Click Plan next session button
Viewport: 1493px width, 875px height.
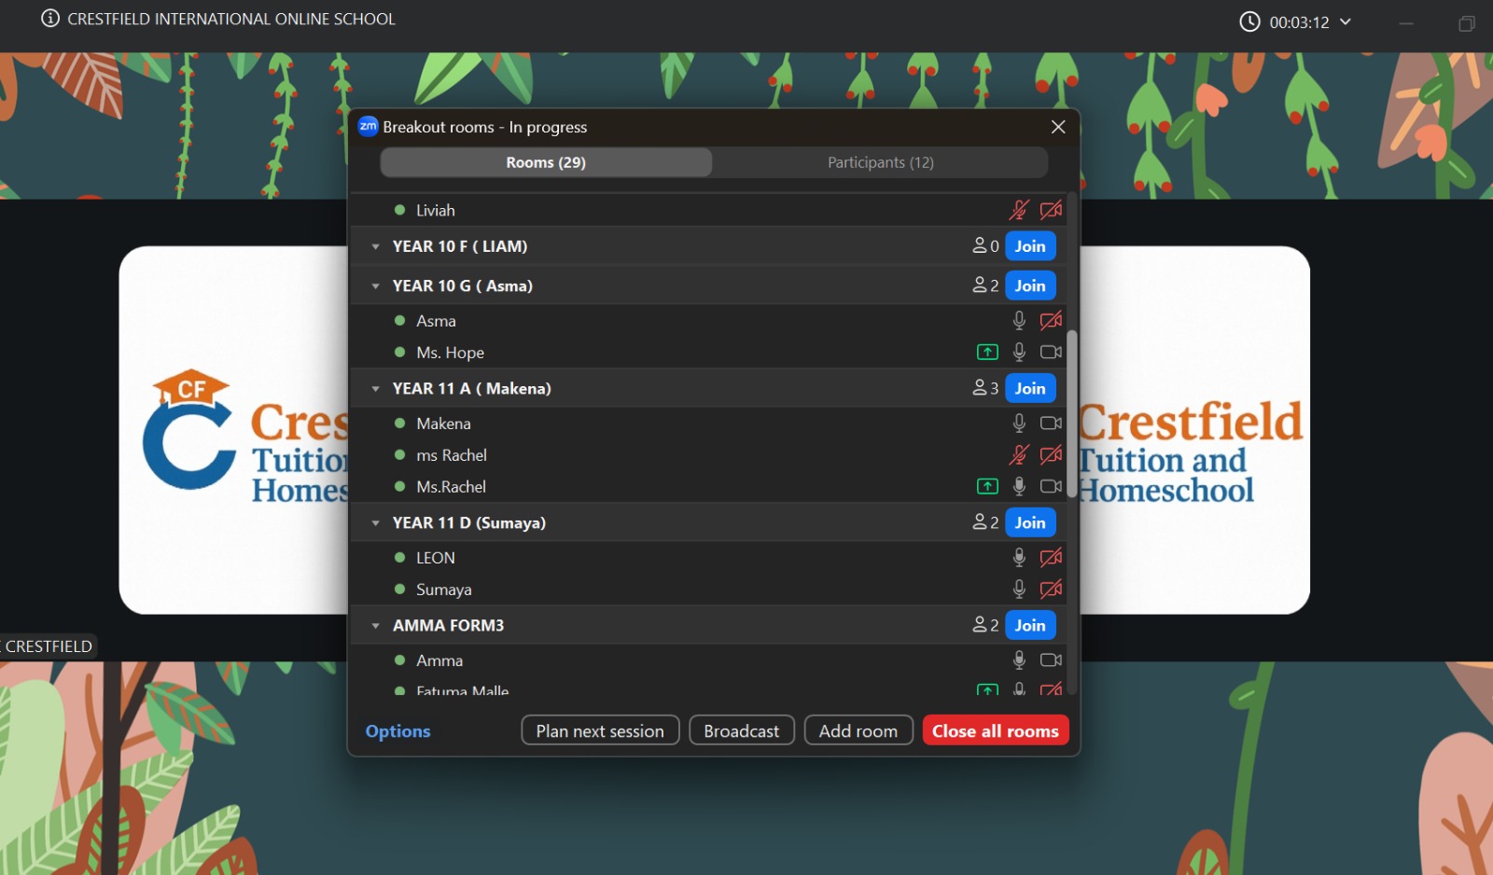[600, 730]
